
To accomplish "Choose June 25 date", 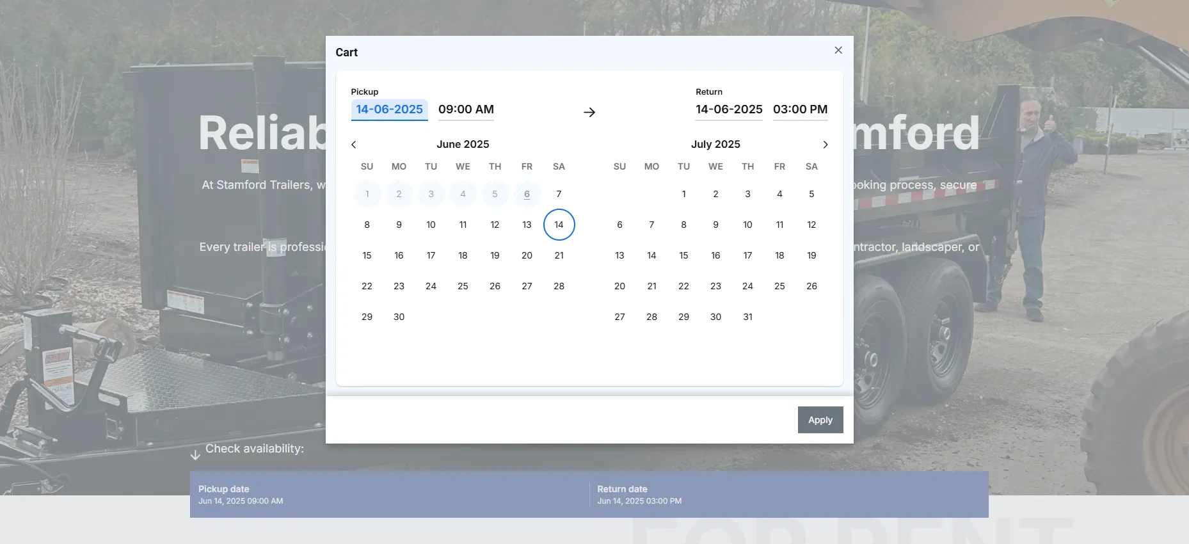I will 463,286.
